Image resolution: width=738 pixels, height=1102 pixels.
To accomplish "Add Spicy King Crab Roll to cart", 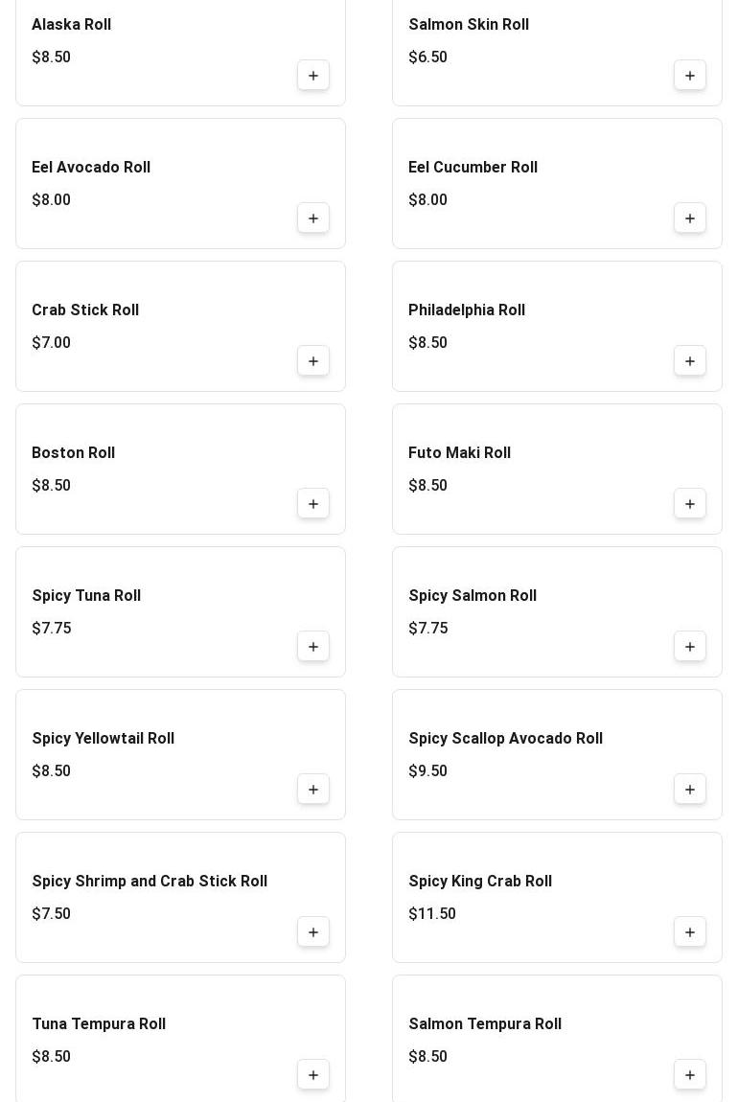I will (690, 932).
